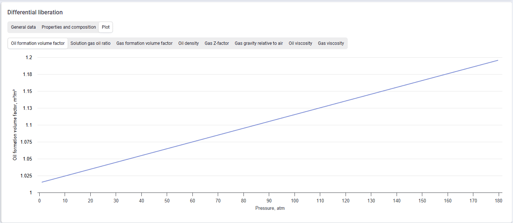Click the 30 x-axis tick label

tap(116, 201)
